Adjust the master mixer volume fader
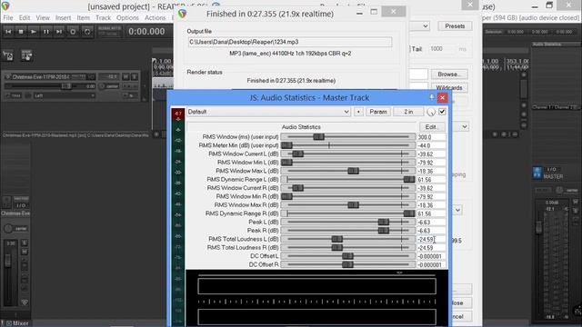The height and width of the screenshot is (327, 582). (x=538, y=227)
